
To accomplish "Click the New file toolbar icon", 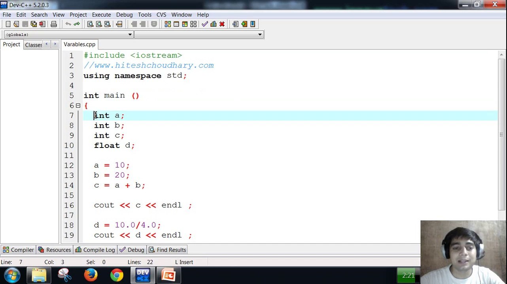I will [x=8, y=24].
